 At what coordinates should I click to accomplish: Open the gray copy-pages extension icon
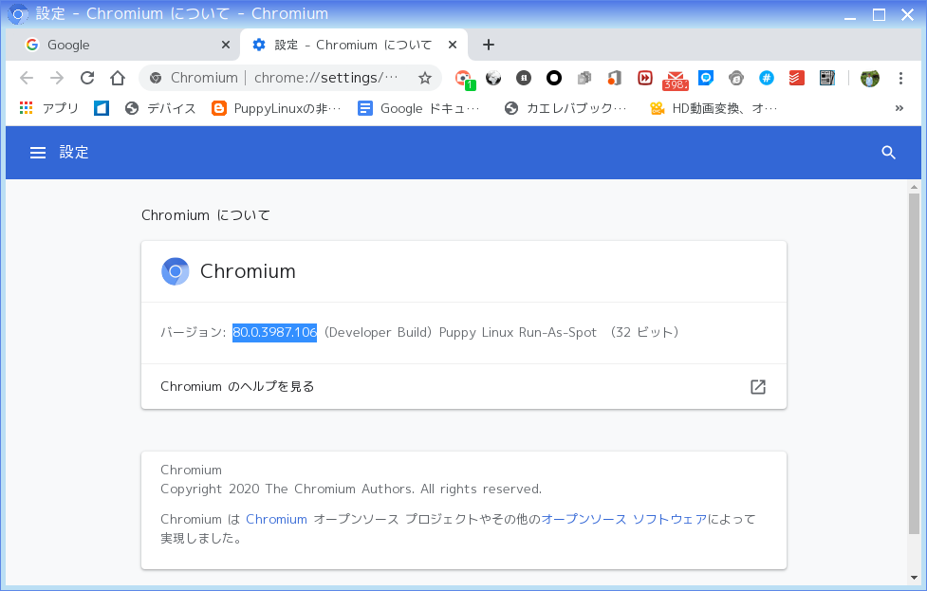[x=584, y=78]
